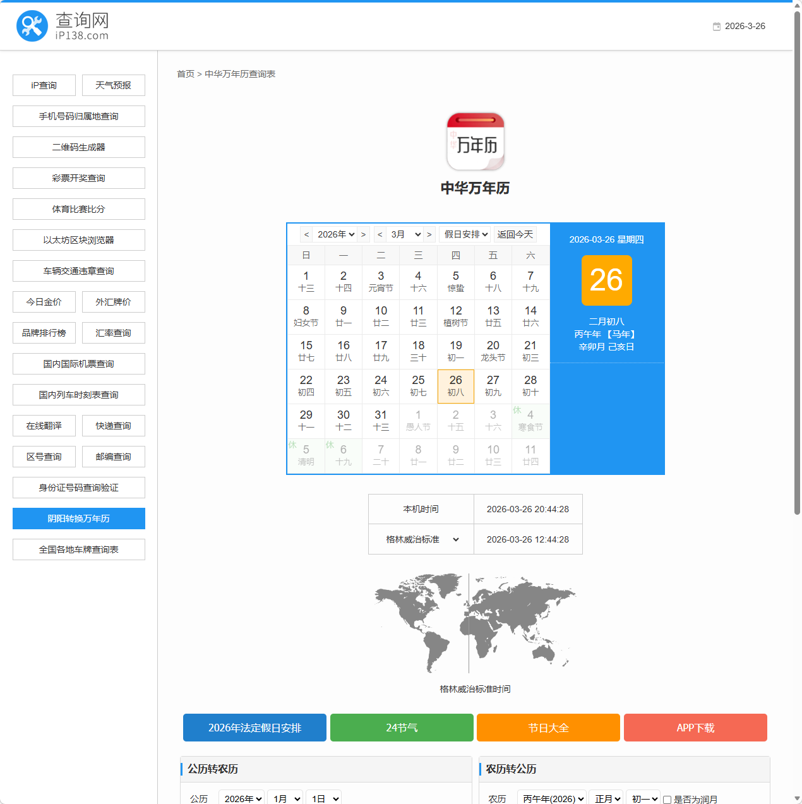Image resolution: width=802 pixels, height=804 pixels.
Task: Click the green 24节气 button
Action: (402, 728)
